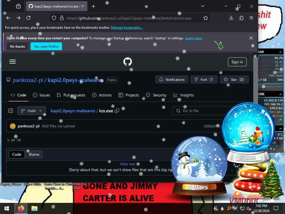The image size is (285, 214).
Task: Click the orange magnifier tray icon
Action: click(229, 208)
